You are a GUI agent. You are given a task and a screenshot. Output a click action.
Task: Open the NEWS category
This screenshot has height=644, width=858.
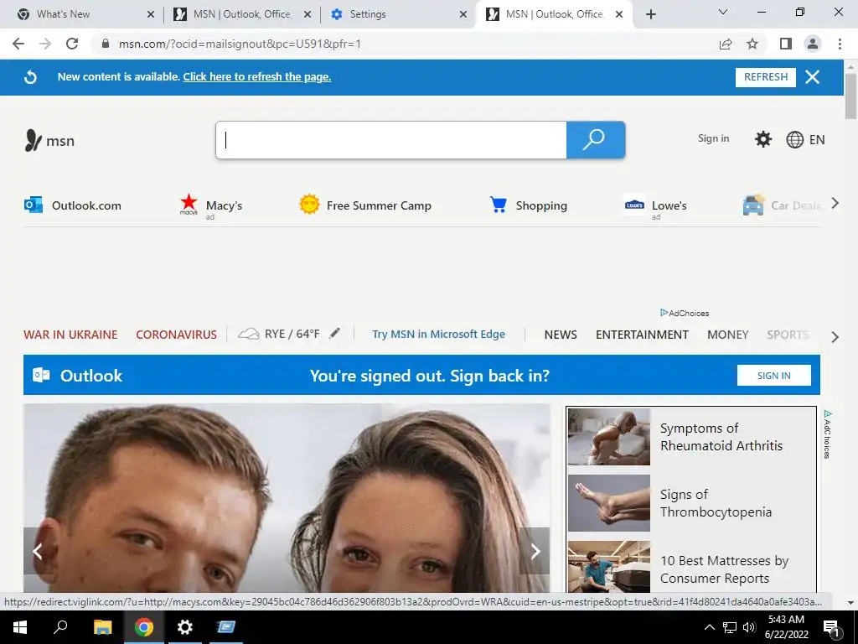(561, 335)
